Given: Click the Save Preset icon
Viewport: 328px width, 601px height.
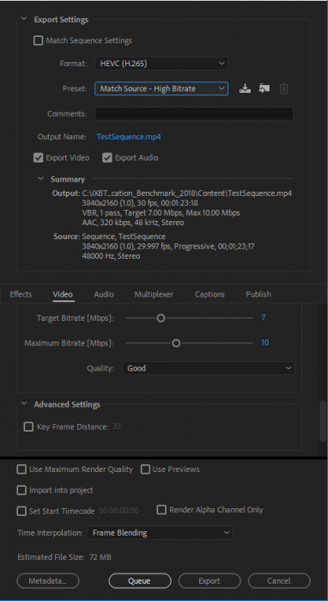Looking at the screenshot, I should click(x=245, y=89).
